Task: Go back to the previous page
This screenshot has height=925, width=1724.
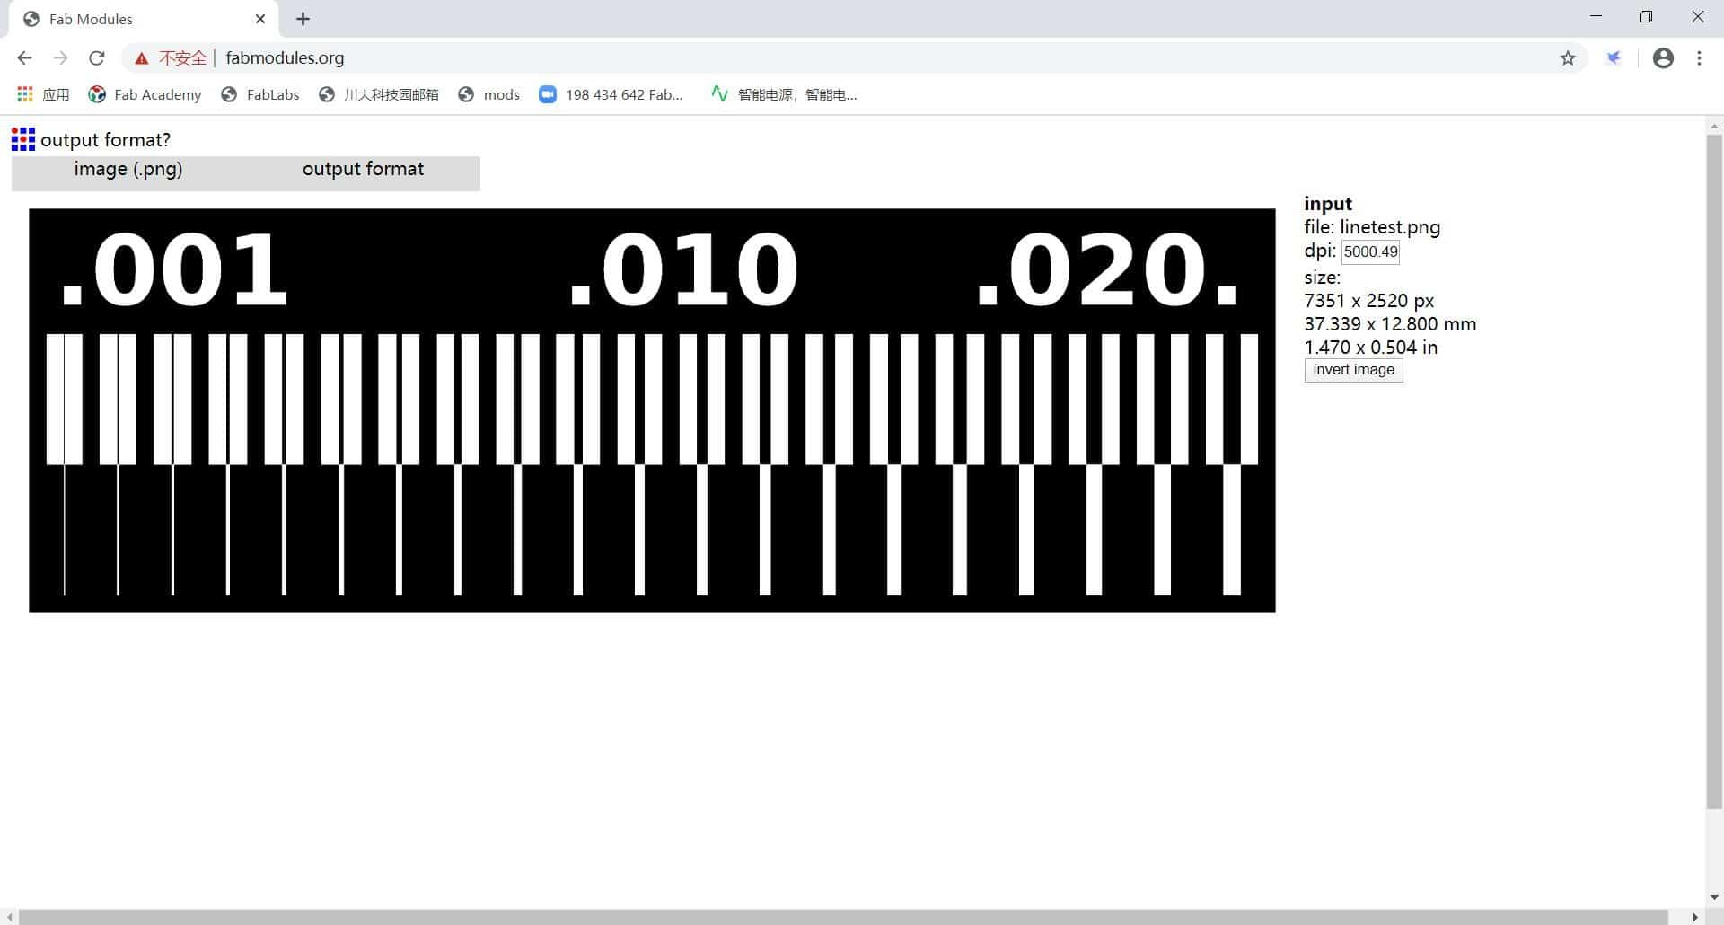Action: [24, 57]
